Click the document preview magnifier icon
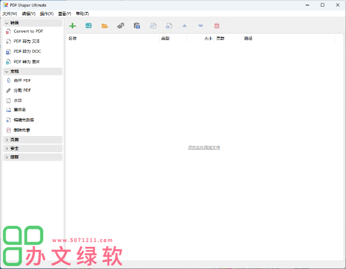The height and width of the screenshot is (269, 346). tap(153, 26)
